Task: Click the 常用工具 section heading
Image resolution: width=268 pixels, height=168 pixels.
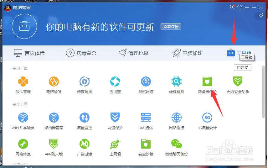Action: [x=20, y=68]
